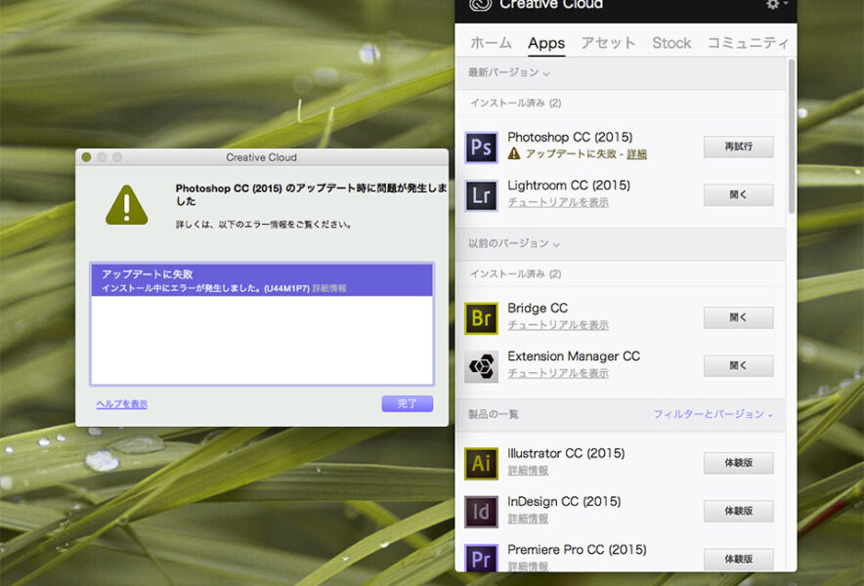Click the warning triangle in the error dialog

(x=127, y=205)
